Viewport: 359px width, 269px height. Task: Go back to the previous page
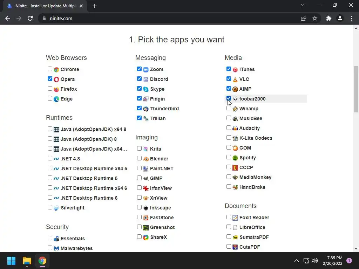8,18
